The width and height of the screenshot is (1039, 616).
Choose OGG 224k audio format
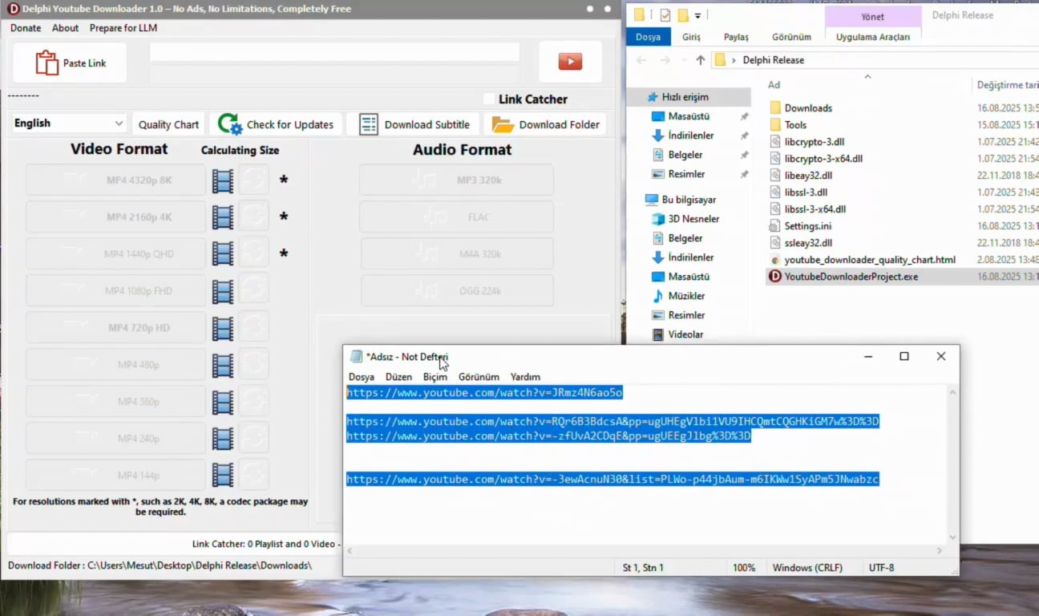click(456, 291)
